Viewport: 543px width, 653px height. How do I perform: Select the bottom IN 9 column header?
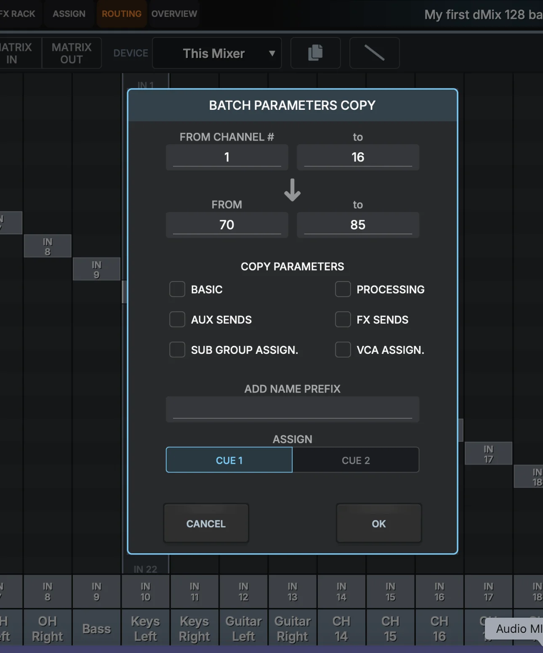(96, 592)
